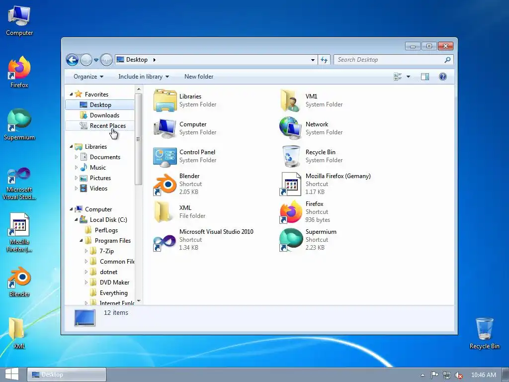Open the Explorer help icon
The width and height of the screenshot is (509, 382).
pyautogui.click(x=442, y=77)
